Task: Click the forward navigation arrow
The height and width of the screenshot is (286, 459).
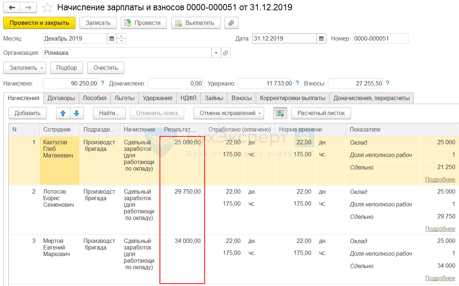Action: point(28,7)
